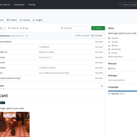
Task: Click the Security shield icon
Action: (x=21, y=20)
